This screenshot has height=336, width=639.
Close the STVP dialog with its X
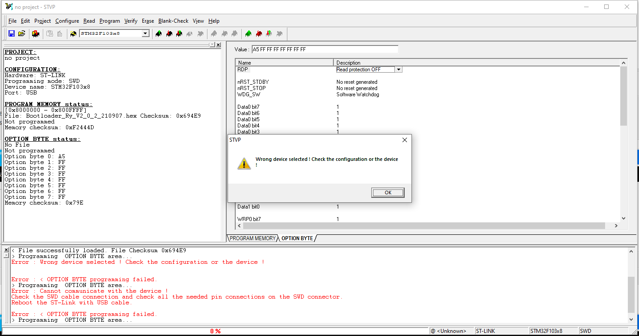pos(404,140)
